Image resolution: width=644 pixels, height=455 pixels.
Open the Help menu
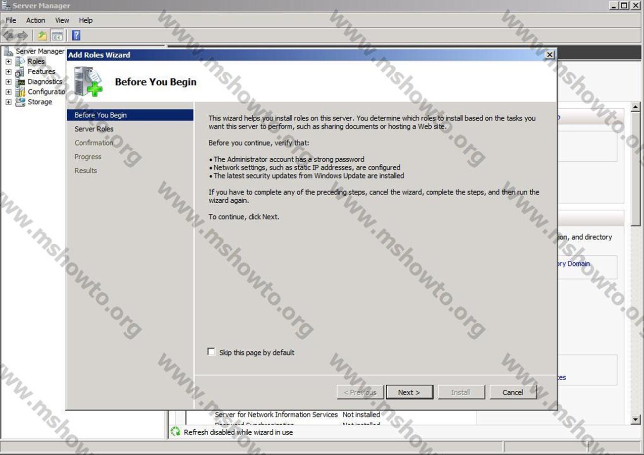85,20
